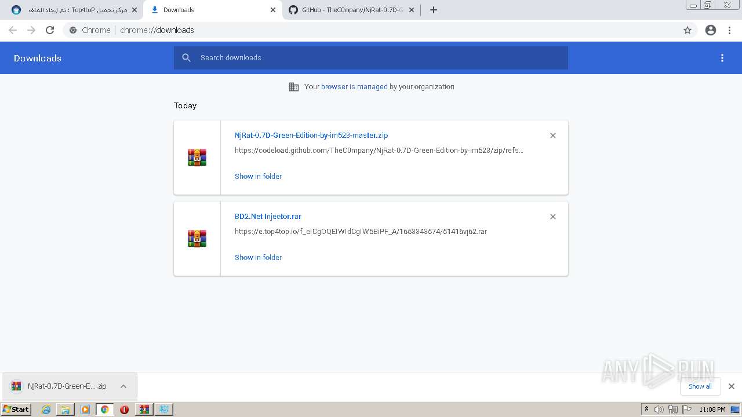This screenshot has width=742, height=417.
Task: Click the taskbar clock showing 11:08 PM
Action: click(x=712, y=409)
